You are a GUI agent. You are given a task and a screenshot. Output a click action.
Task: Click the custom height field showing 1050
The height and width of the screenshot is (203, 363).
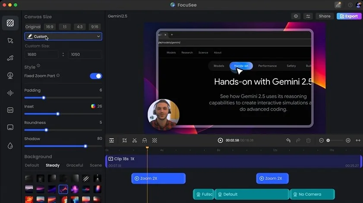tap(85, 55)
